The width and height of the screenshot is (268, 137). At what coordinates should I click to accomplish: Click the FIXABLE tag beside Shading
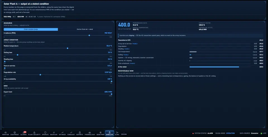click(x=127, y=49)
